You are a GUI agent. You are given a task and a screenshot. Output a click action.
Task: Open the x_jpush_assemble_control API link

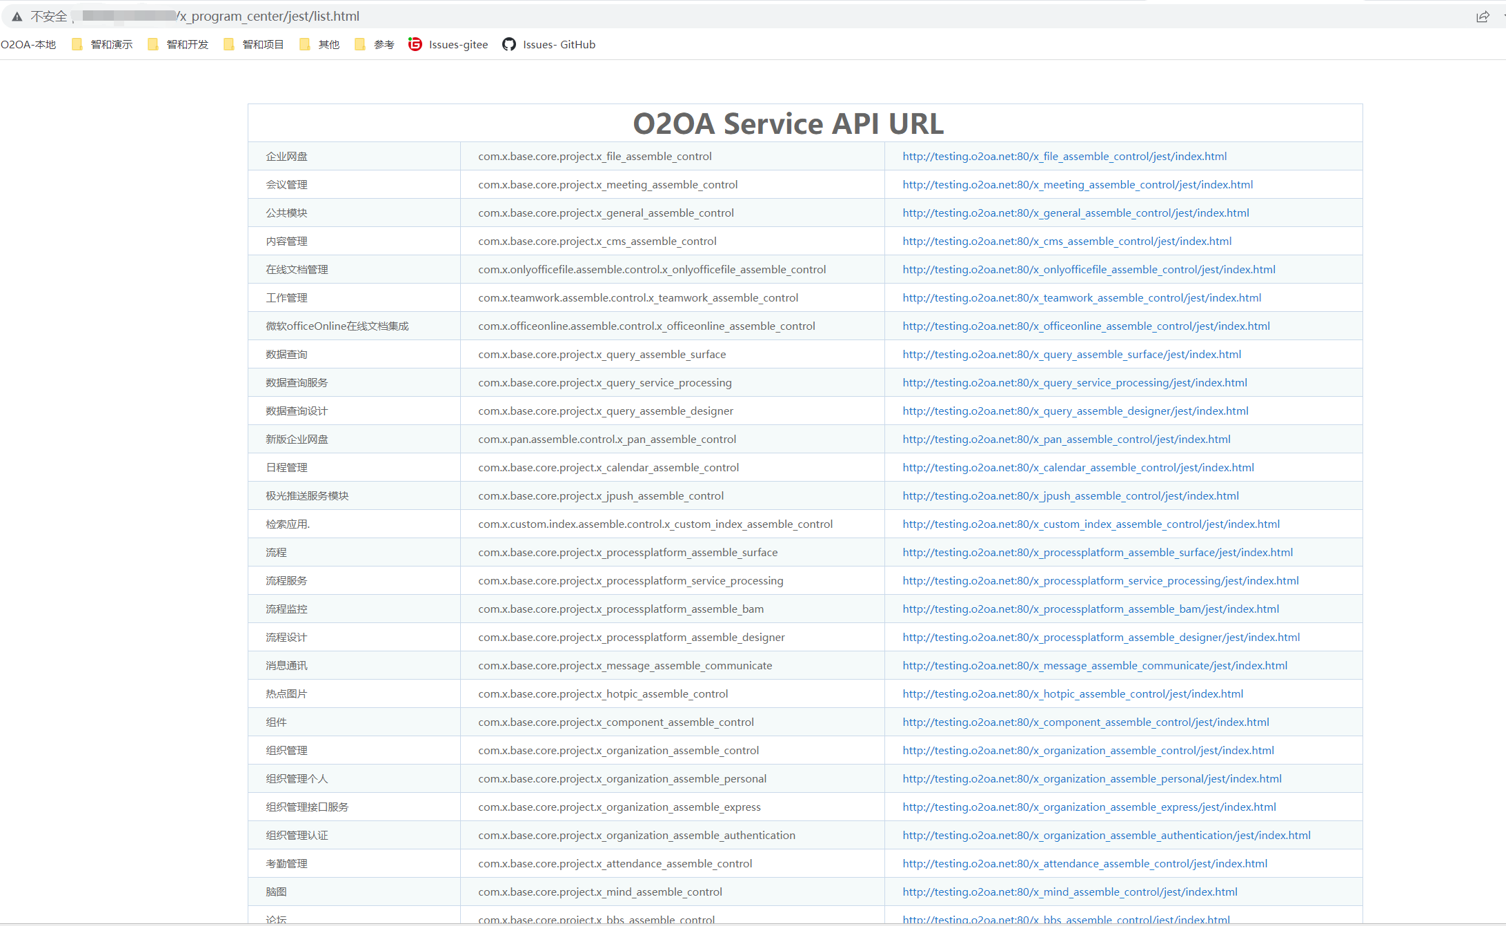pos(1070,496)
